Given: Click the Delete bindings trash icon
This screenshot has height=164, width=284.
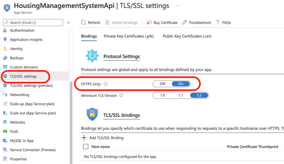Looking at the screenshot, I should point(107,22).
